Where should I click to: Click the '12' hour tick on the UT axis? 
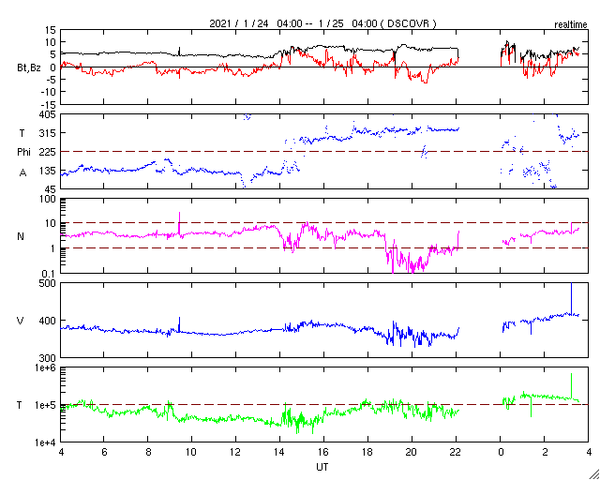(235, 453)
